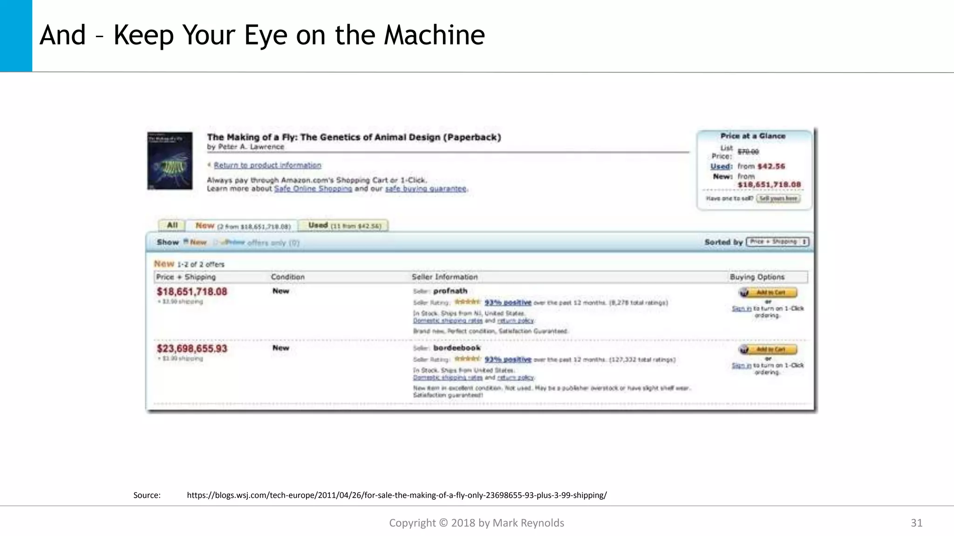
Task: Click the Copyright 2018 by Mark Reynolds footer
Action: pos(477,523)
